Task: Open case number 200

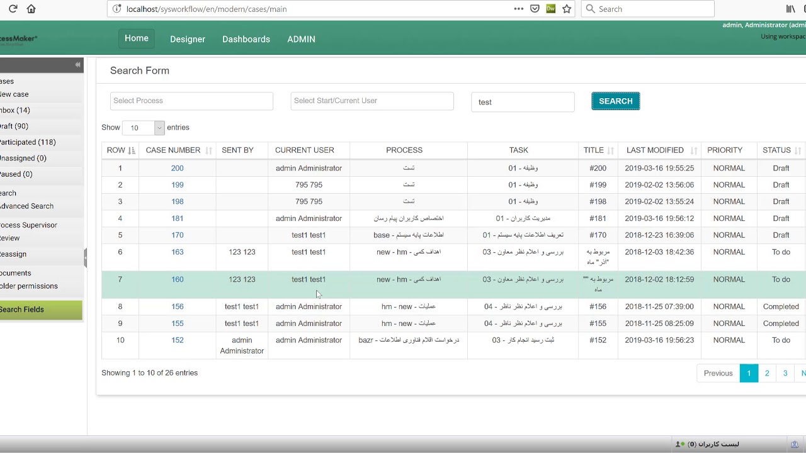Action: click(x=178, y=168)
